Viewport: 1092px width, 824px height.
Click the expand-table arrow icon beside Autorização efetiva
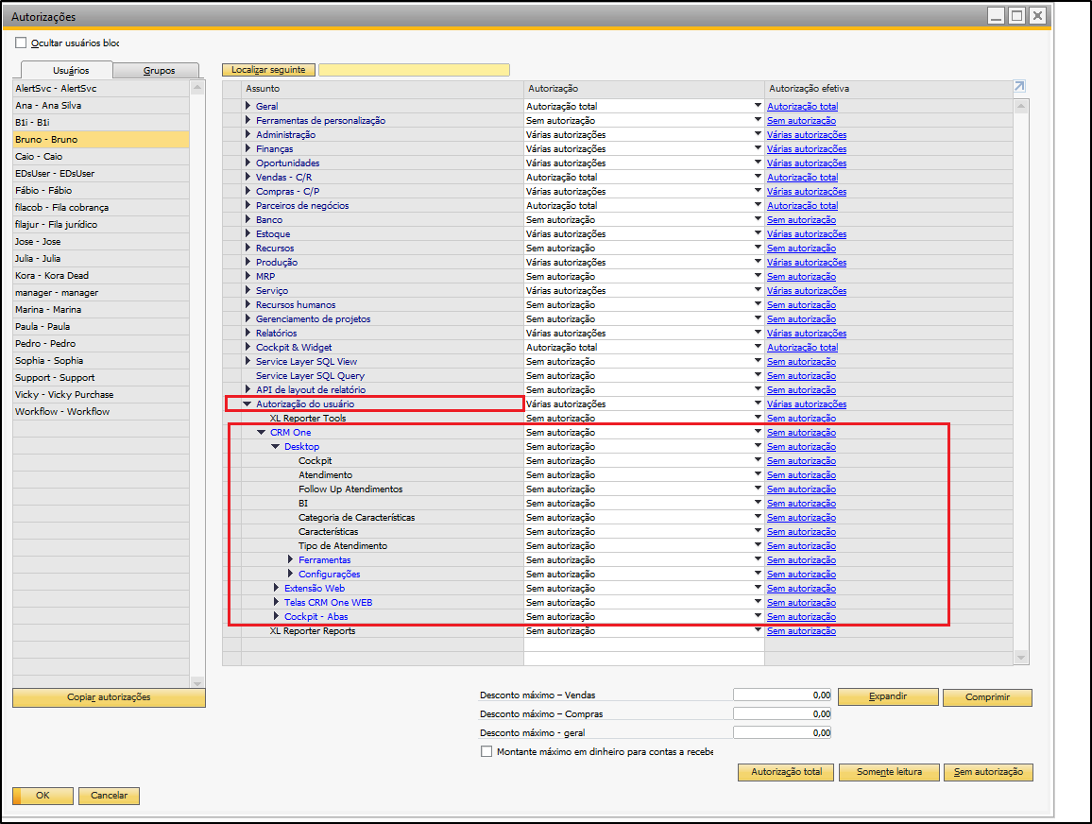(1019, 86)
